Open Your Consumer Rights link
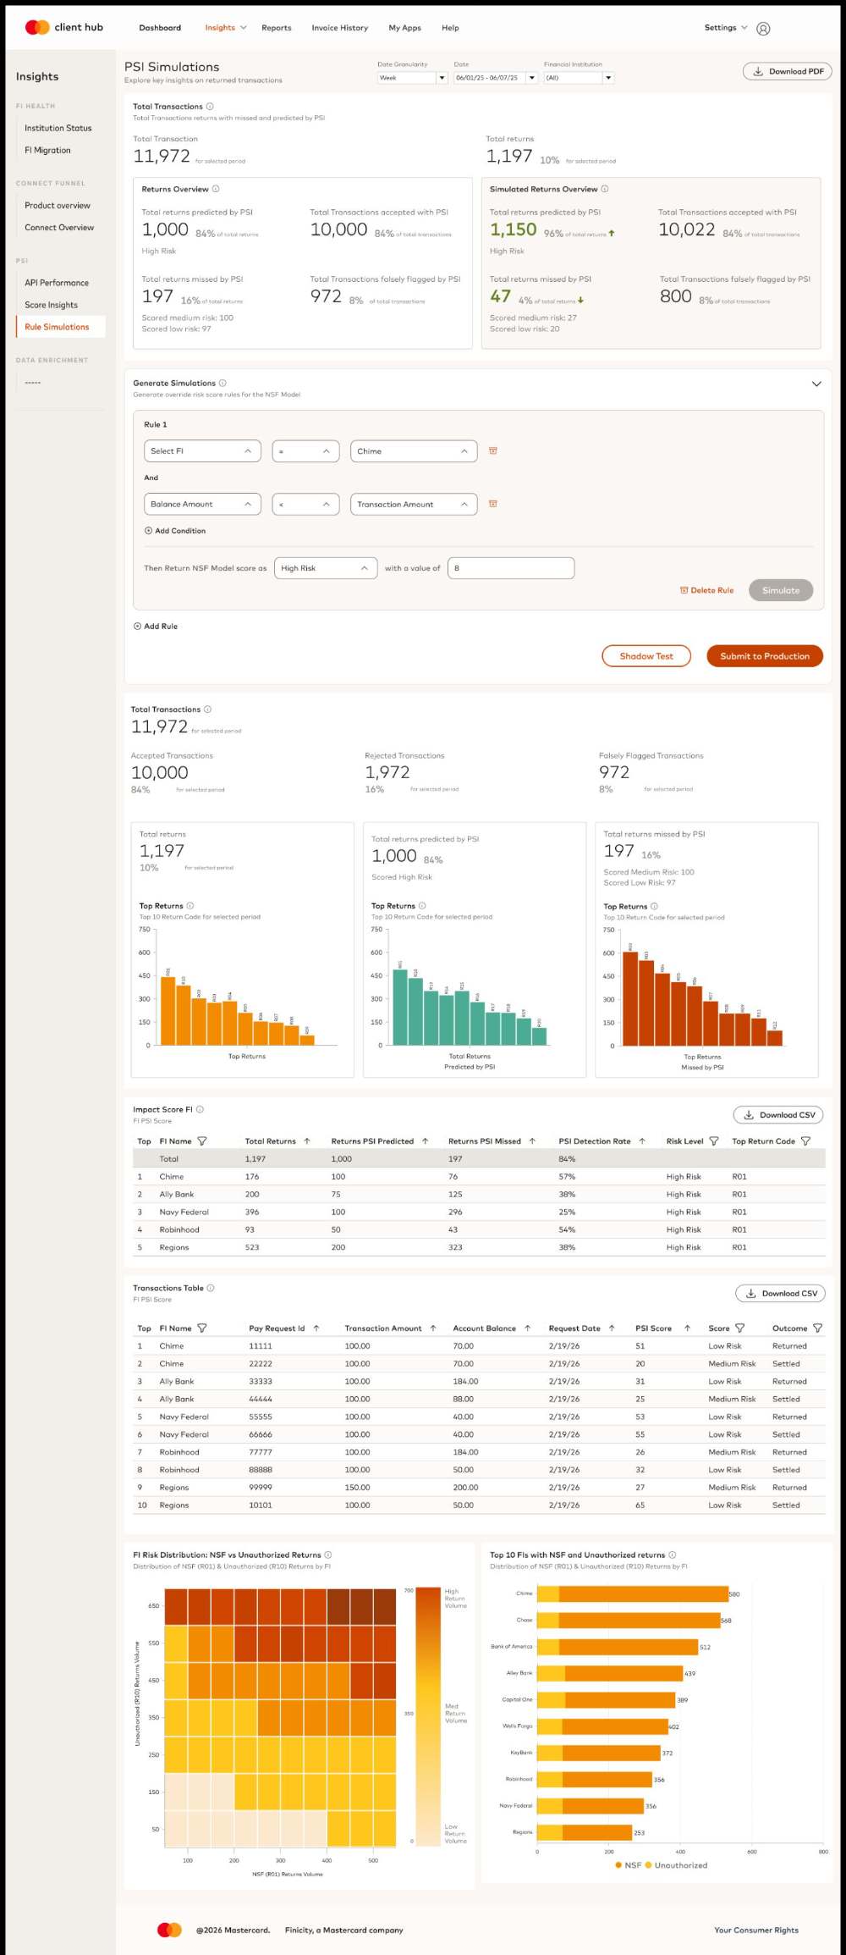 (x=756, y=1930)
